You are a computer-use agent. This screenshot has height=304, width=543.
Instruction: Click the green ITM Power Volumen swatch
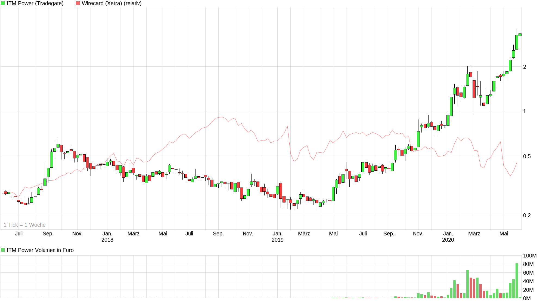point(3,250)
